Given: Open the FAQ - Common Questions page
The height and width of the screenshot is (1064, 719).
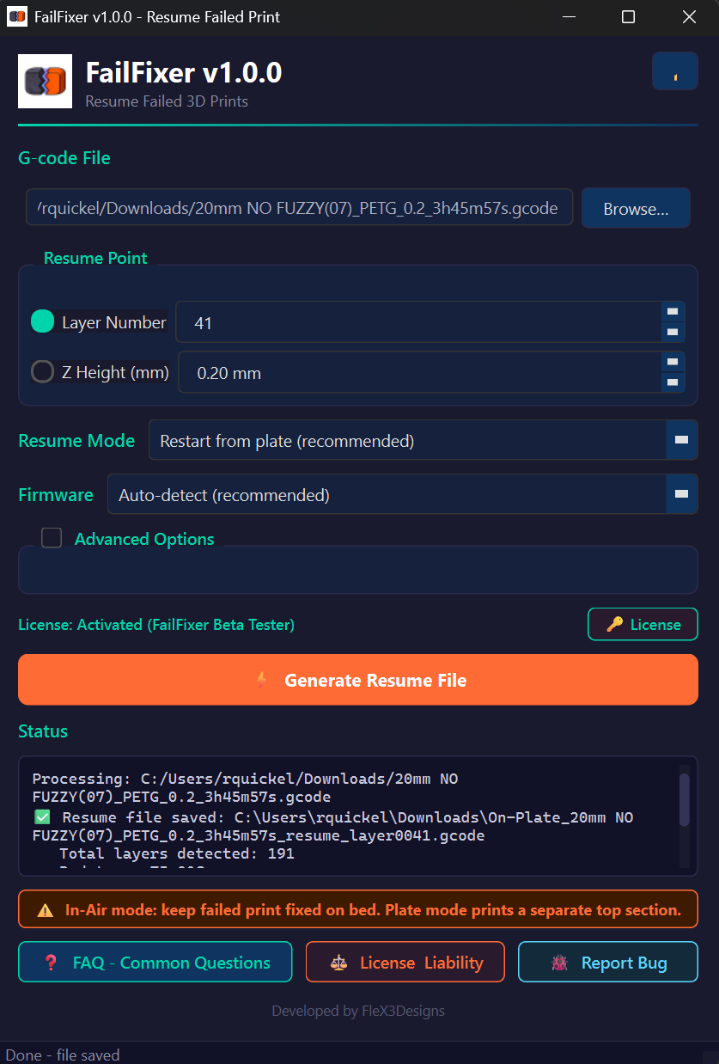Looking at the screenshot, I should [155, 962].
